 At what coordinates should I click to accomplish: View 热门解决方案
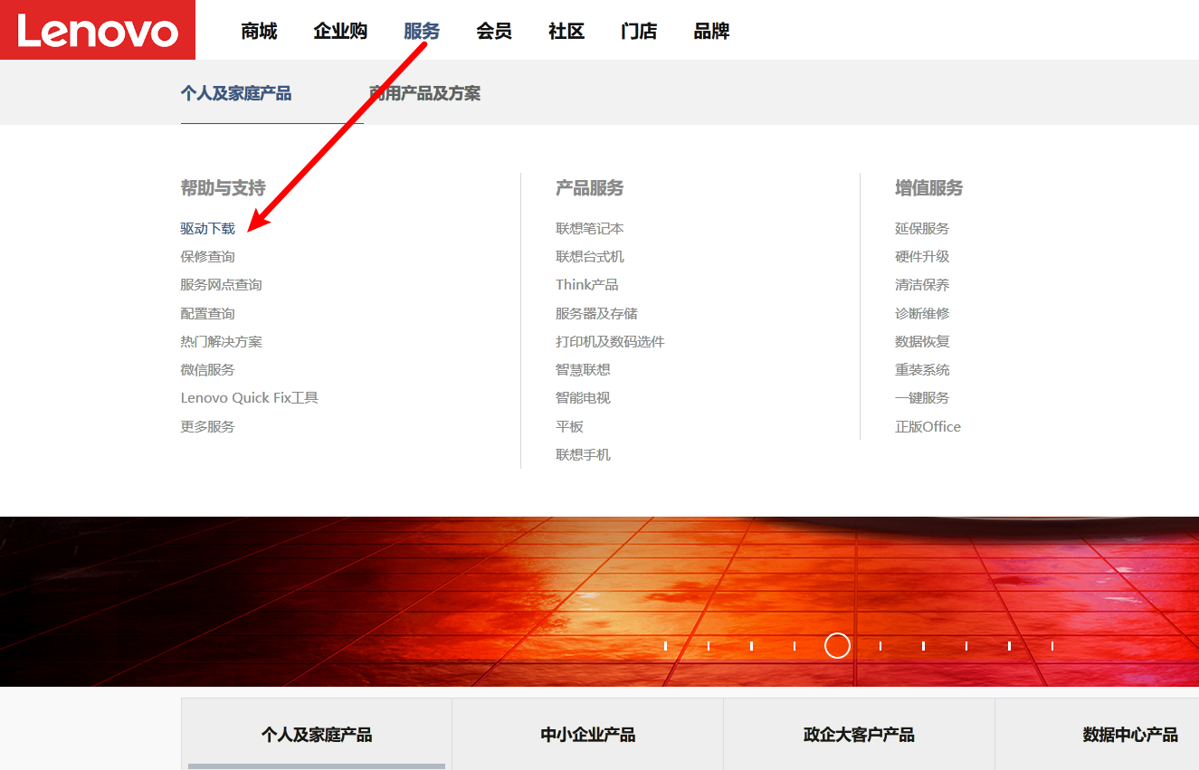pos(221,342)
